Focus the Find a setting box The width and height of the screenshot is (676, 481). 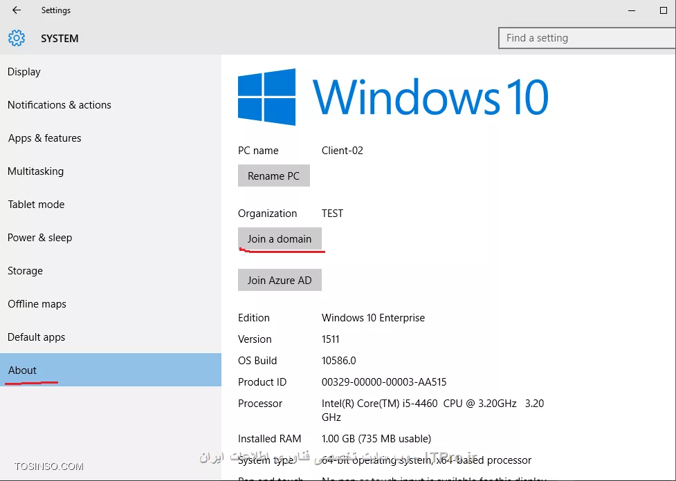[x=587, y=38]
